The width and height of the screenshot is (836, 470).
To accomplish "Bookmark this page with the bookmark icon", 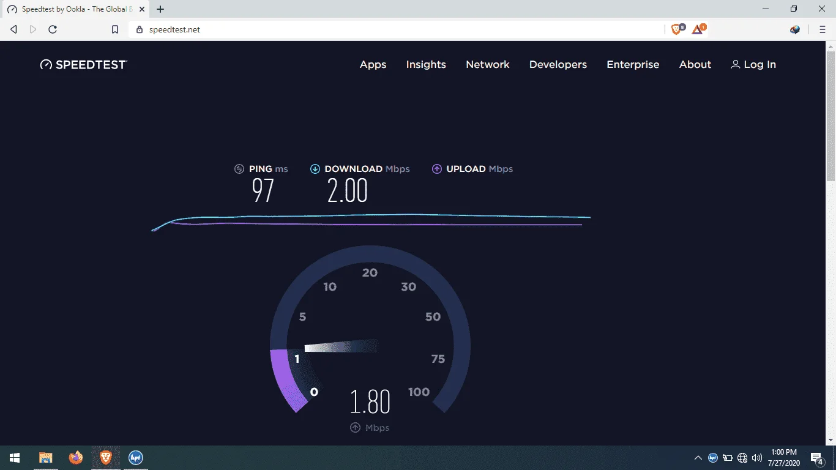I will [114, 29].
